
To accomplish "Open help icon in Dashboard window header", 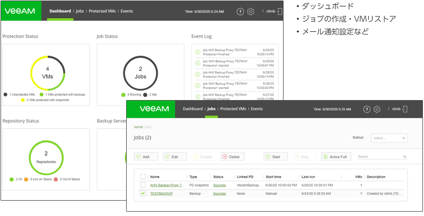I will point(240,12).
